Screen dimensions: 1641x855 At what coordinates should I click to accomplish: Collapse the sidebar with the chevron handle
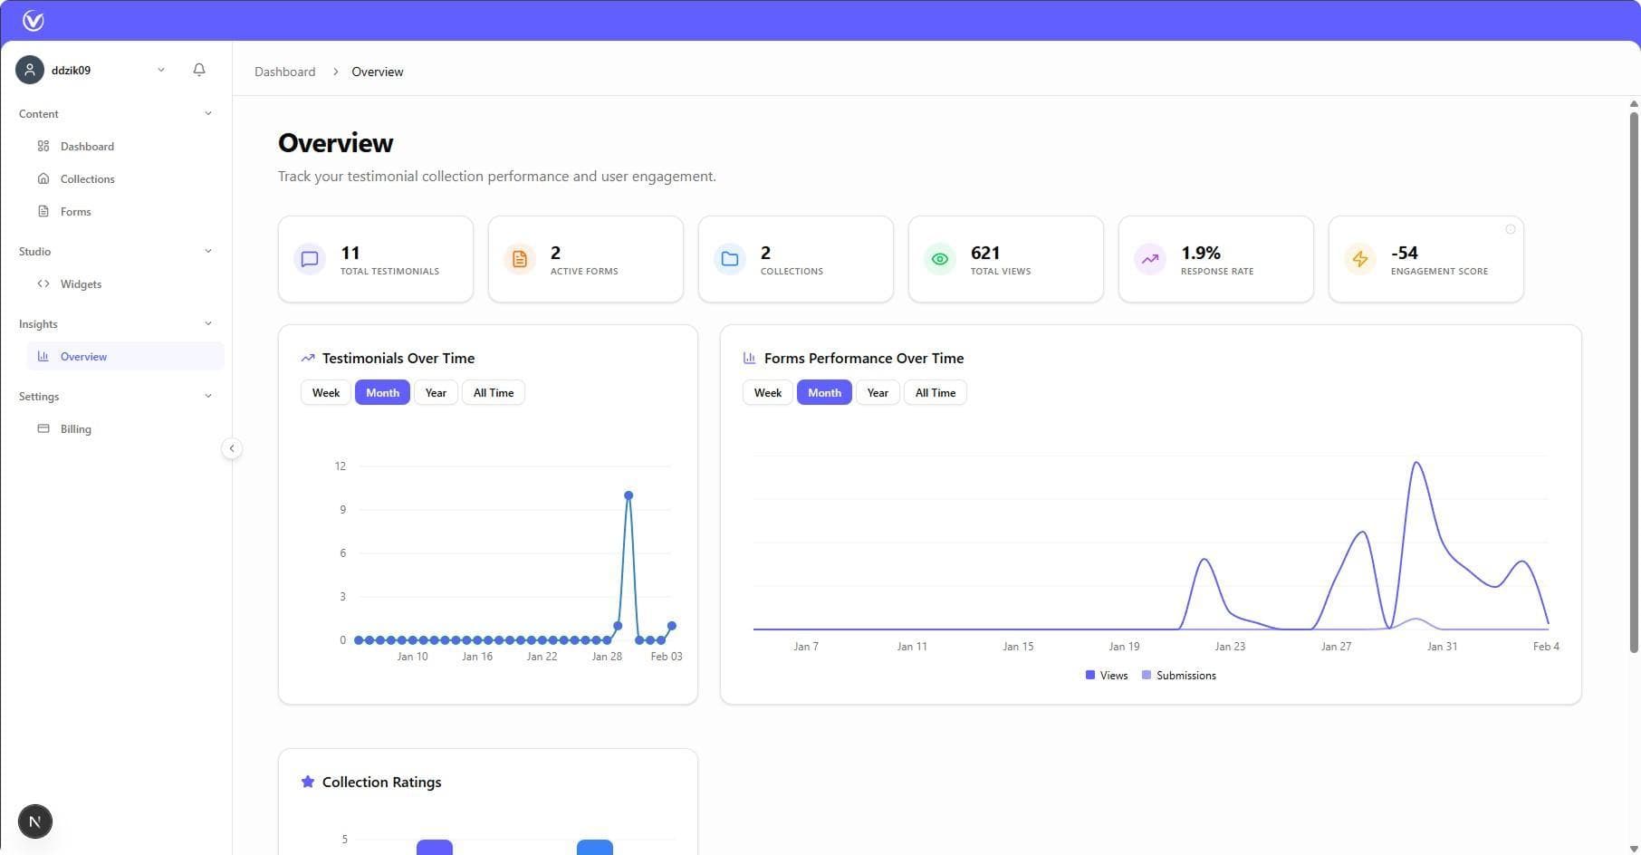232,447
